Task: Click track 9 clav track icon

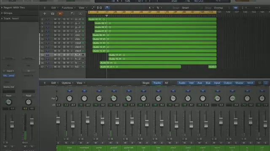Action: pos(48,35)
